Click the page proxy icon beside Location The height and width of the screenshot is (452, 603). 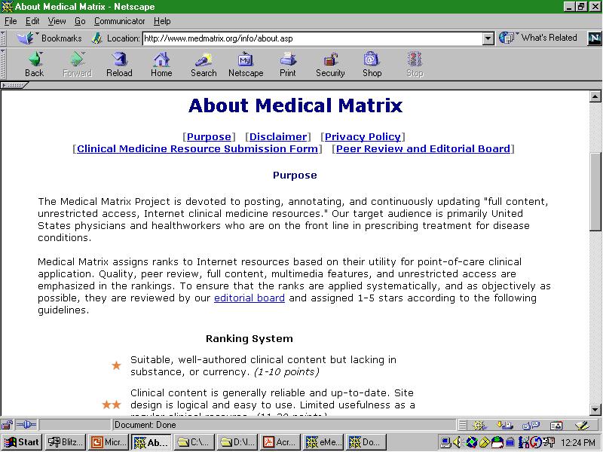click(97, 38)
